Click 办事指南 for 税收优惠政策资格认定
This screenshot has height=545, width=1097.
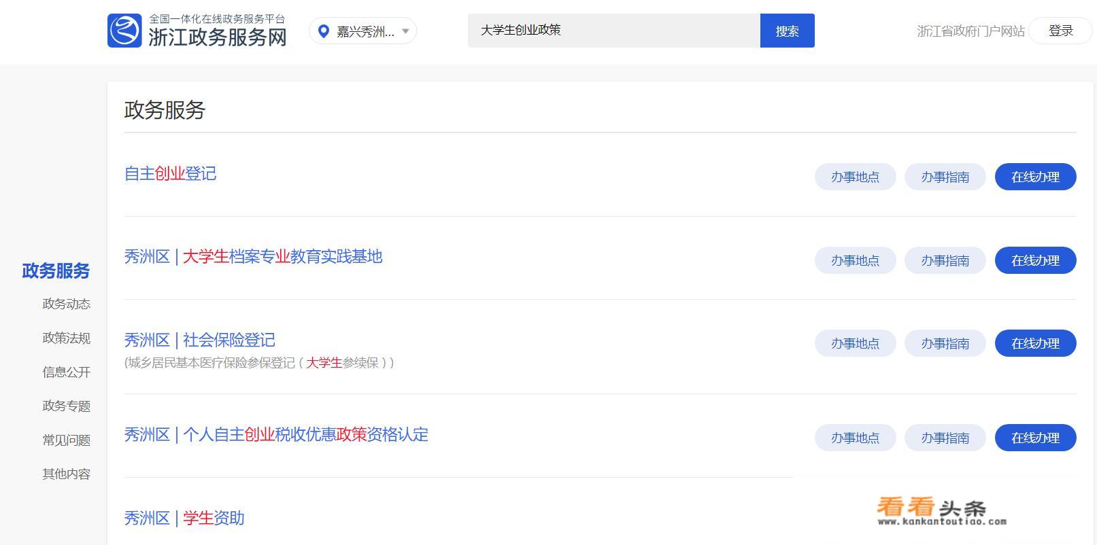point(945,438)
